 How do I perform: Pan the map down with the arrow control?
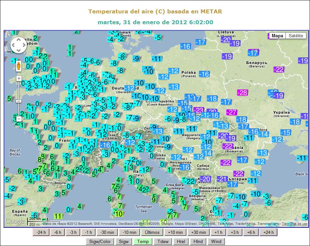tap(18, 50)
